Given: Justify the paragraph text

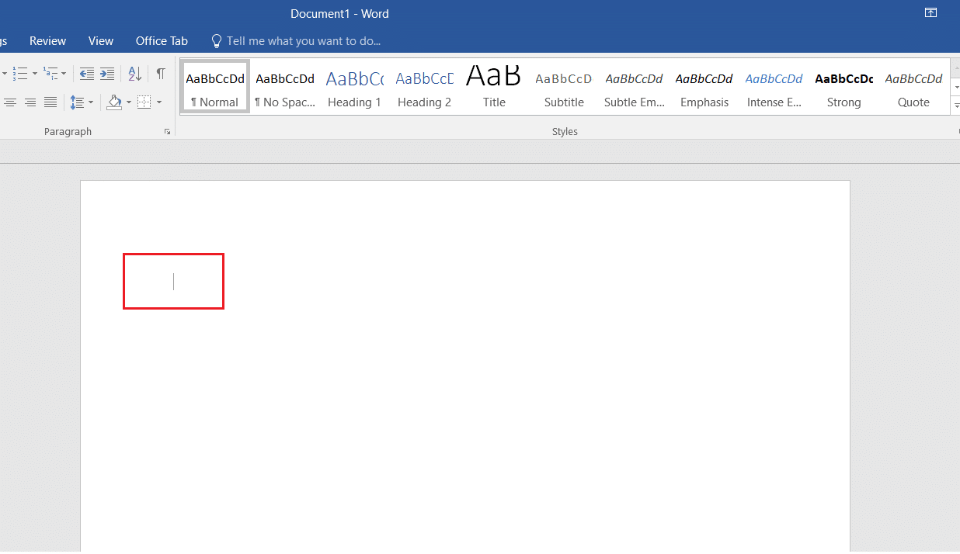Looking at the screenshot, I should click(x=50, y=102).
